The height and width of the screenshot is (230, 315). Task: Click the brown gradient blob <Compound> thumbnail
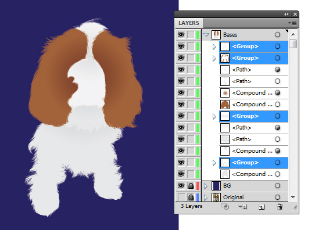tap(225, 93)
